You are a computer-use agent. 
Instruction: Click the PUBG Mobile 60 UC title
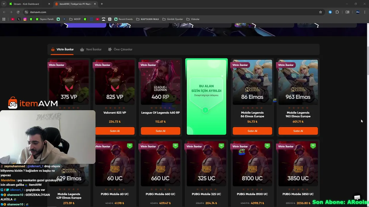point(115,194)
